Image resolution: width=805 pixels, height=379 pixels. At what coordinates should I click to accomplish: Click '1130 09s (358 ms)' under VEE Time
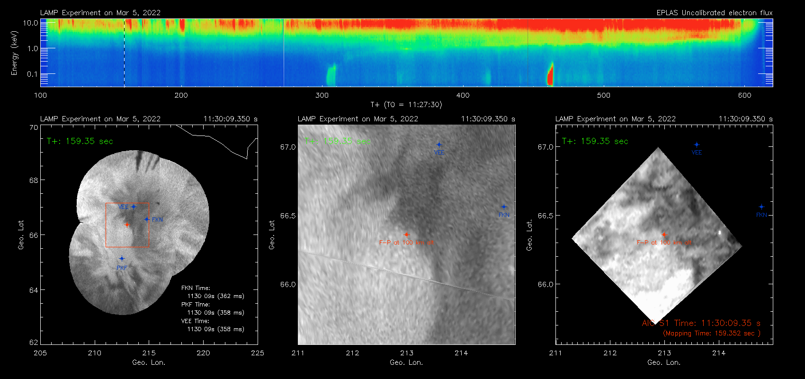pos(216,329)
